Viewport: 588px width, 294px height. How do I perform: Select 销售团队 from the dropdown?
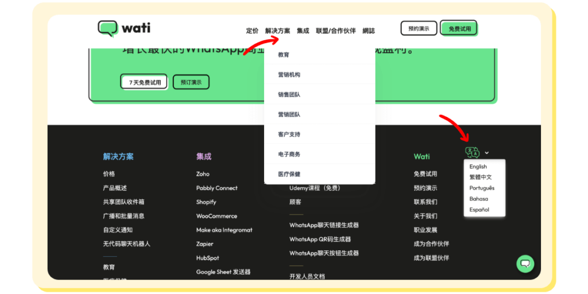(x=319, y=95)
